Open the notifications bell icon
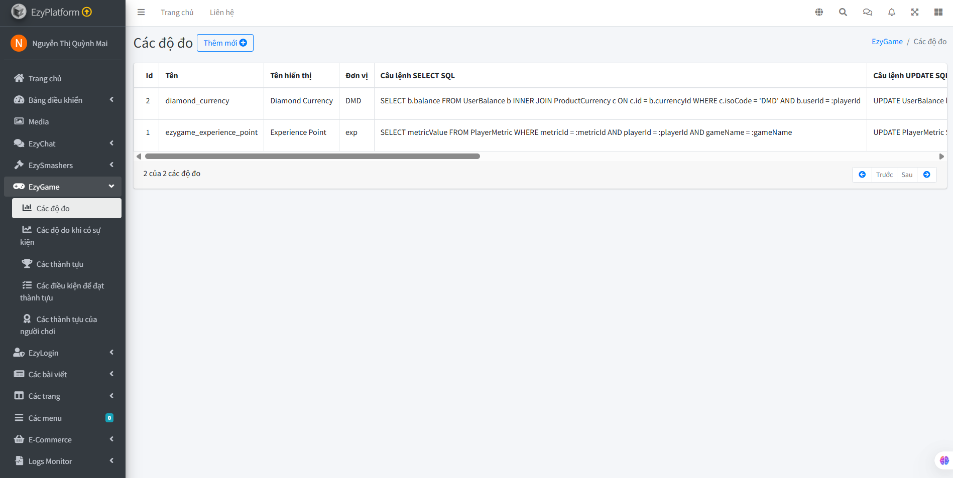 891,12
